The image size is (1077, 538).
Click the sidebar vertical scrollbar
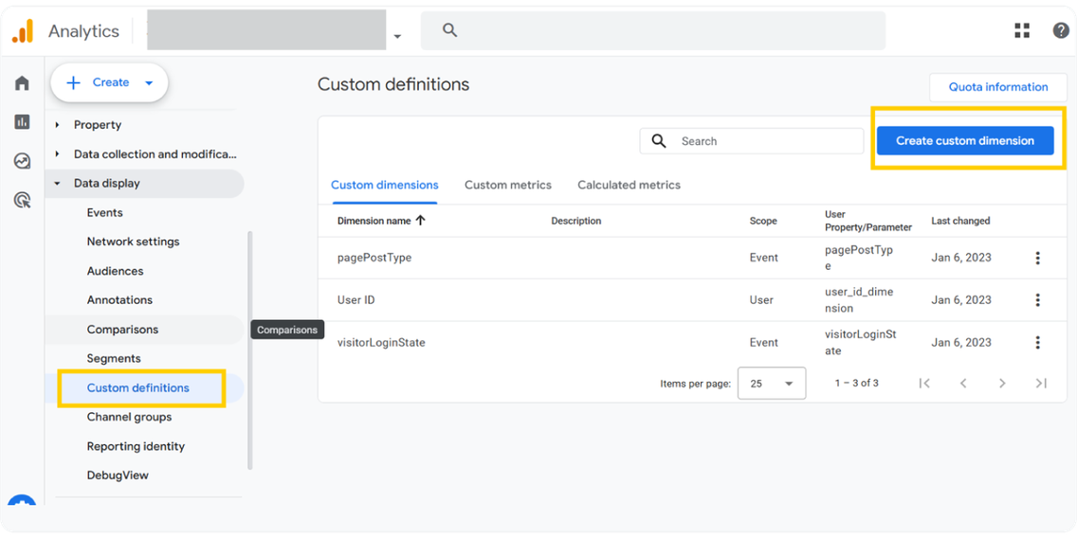click(x=250, y=350)
